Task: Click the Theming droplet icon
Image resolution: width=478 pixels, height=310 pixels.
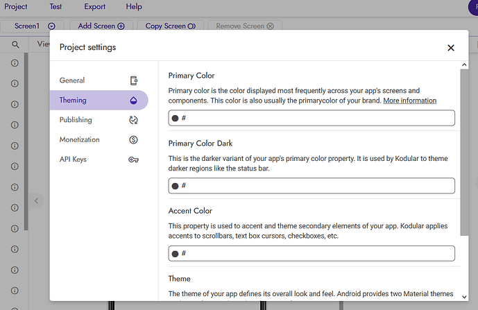Action: 133,101
